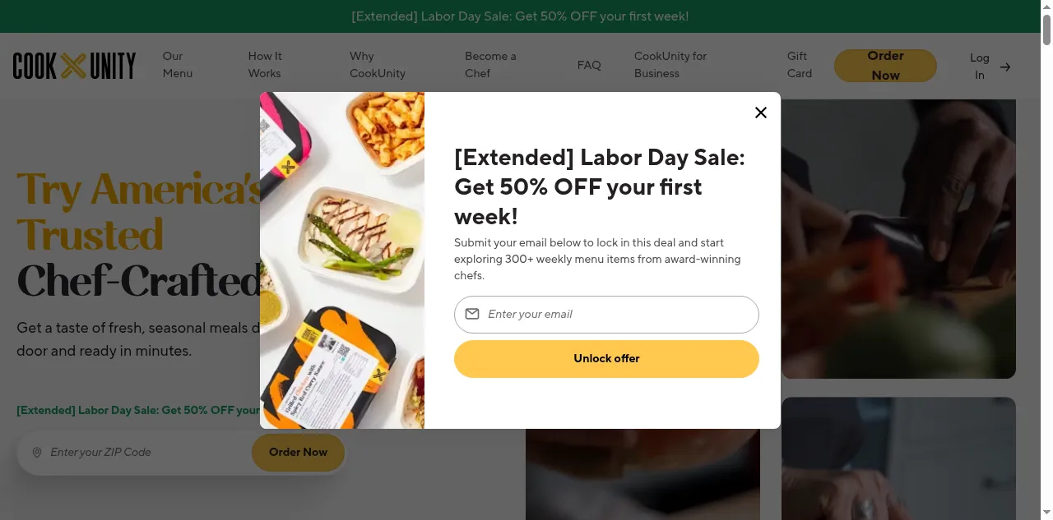Click the envelope icon in email field
Viewport: 1053px width, 520px height.
tap(472, 314)
